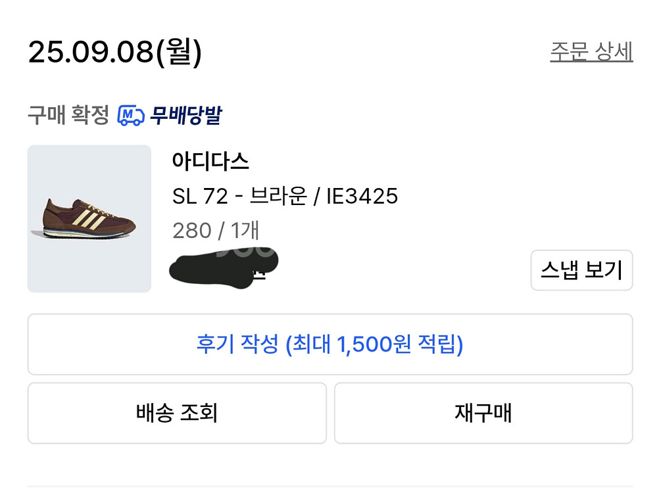Tap the M logo inside the truck badge

127,113
